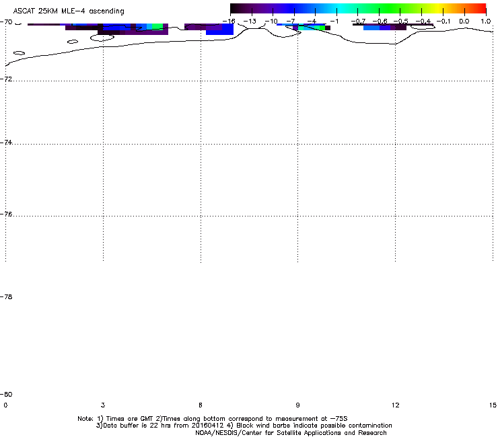
Task: Click the colorbar label "1.0"
Action: tap(486, 22)
